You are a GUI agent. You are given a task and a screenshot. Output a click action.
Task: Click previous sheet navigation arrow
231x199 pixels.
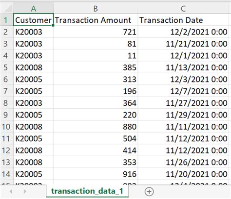click(x=11, y=192)
